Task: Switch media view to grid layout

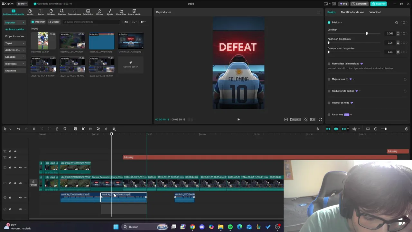Action: pos(126,22)
